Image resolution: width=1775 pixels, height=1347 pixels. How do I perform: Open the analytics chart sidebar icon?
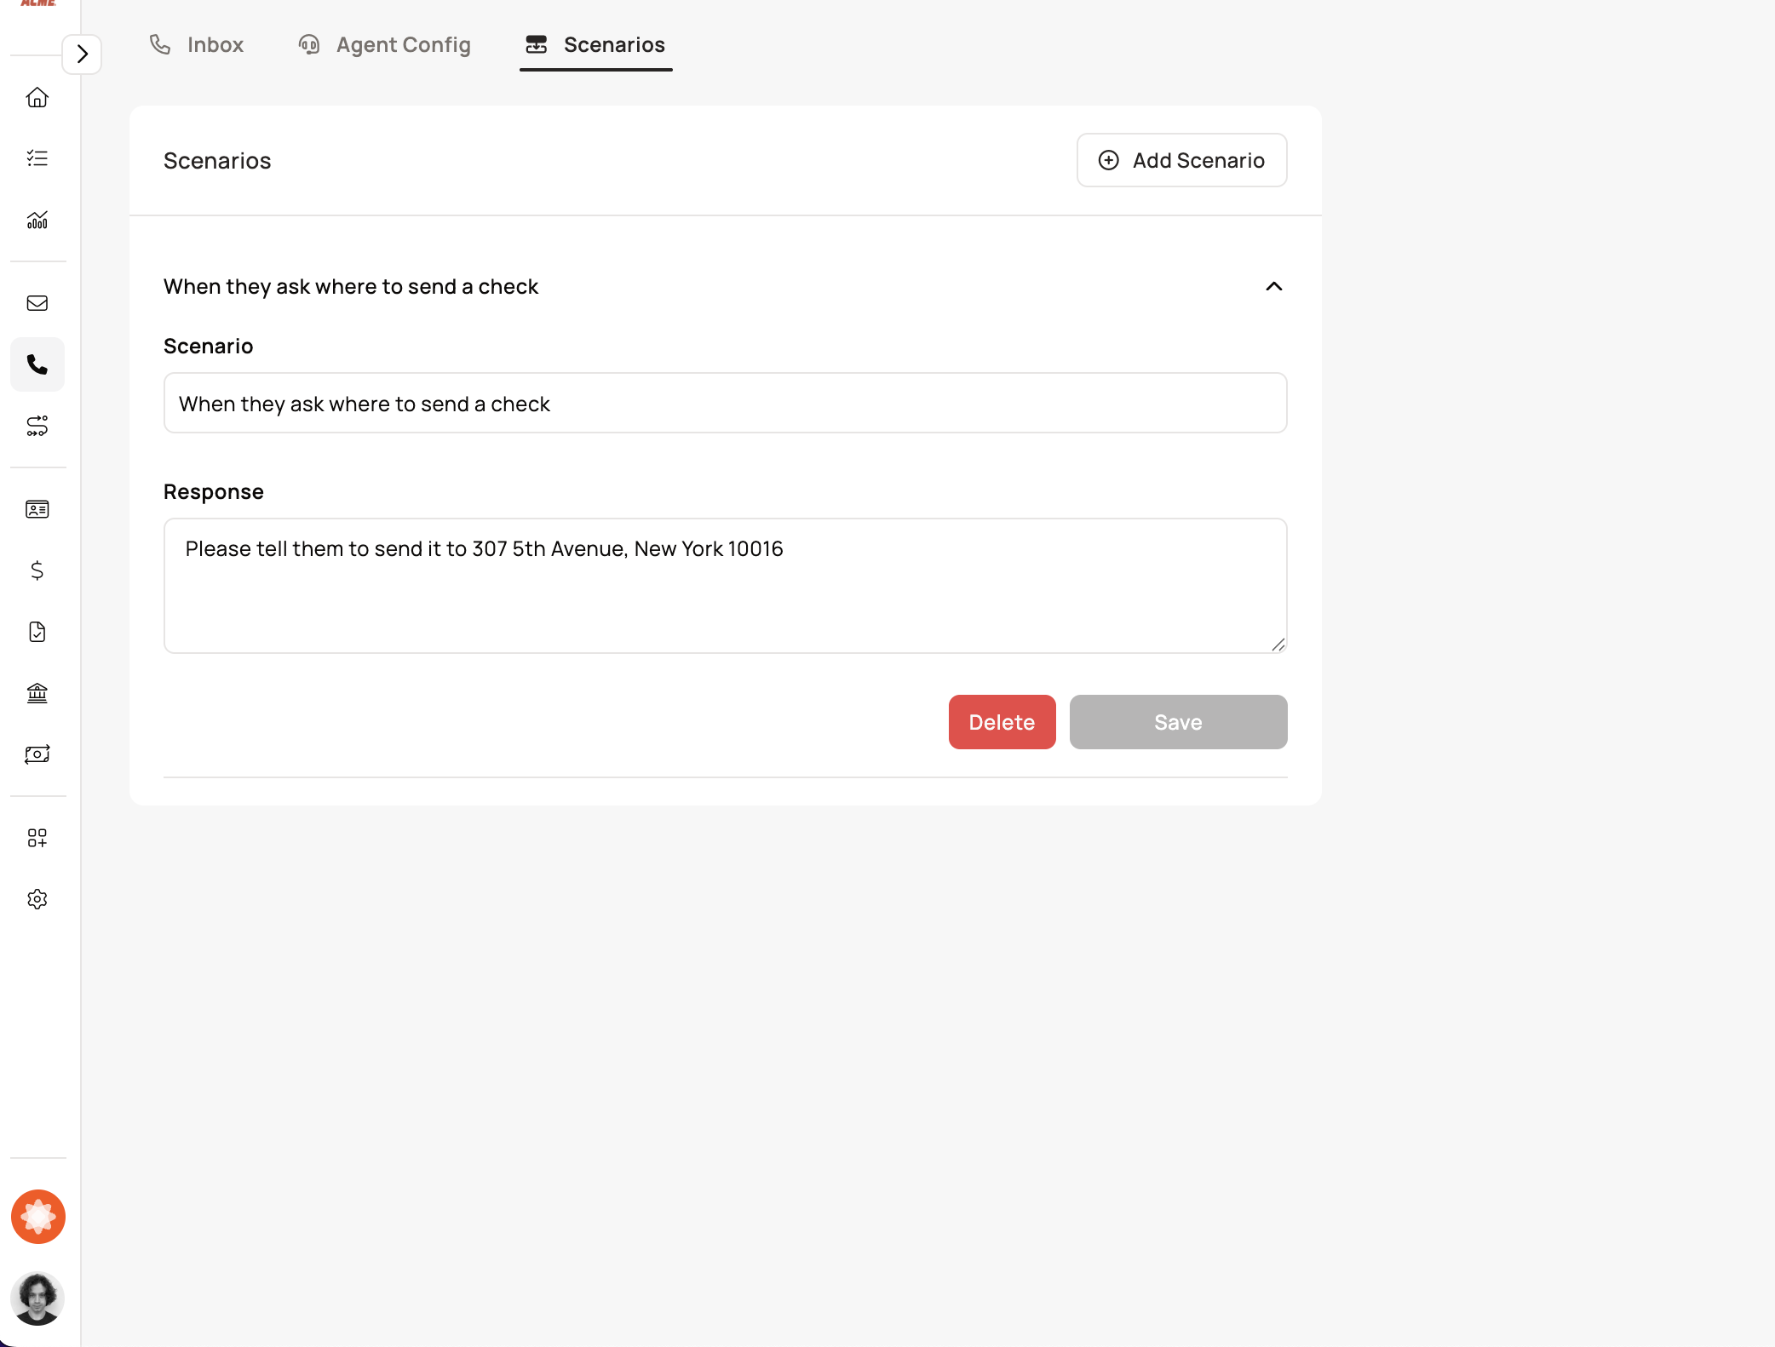[37, 220]
